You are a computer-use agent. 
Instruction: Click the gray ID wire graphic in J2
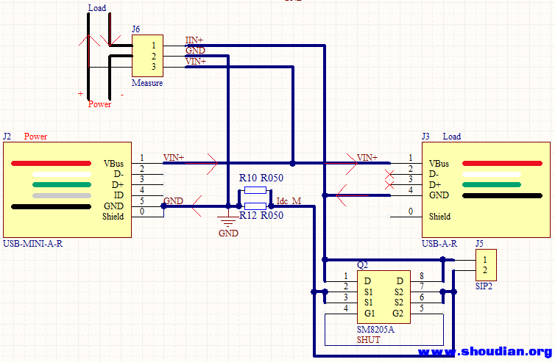[62, 195]
